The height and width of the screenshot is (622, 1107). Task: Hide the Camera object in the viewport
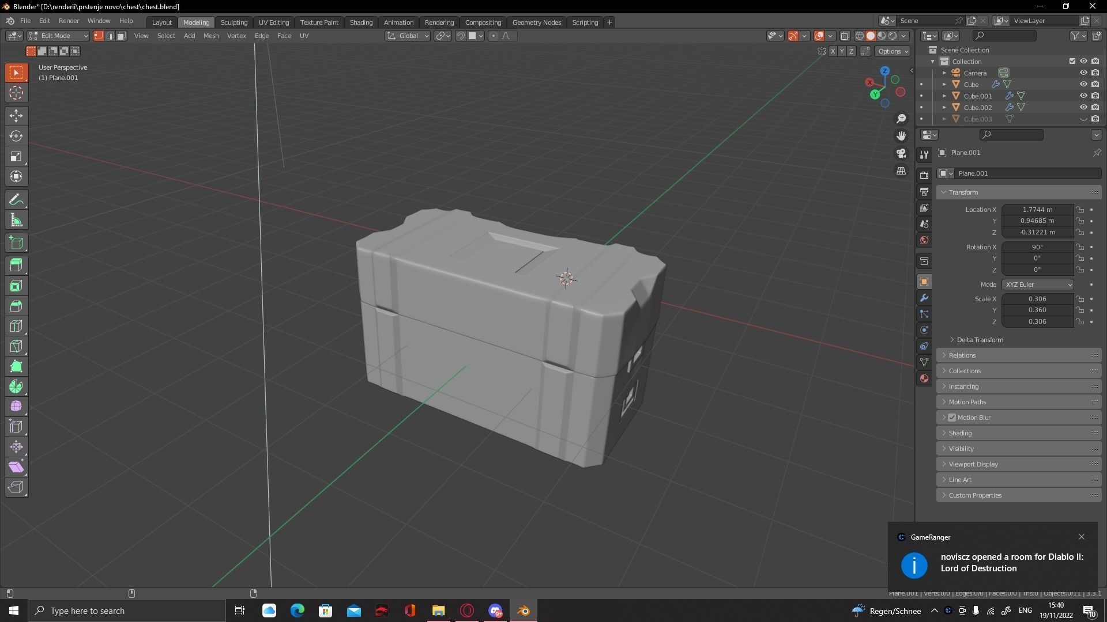pos(1083,73)
